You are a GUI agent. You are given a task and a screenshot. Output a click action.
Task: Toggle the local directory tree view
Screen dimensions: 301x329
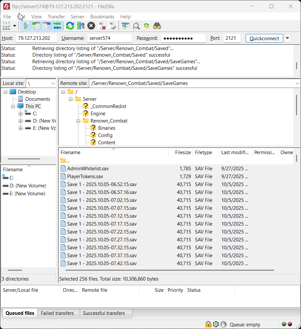[36, 26]
